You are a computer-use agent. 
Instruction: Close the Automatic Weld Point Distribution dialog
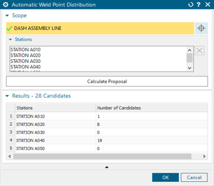(x=208, y=5)
